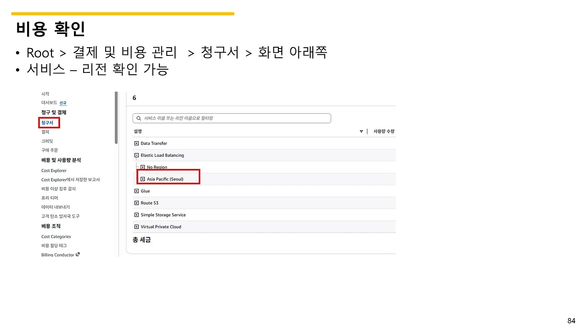Open the 프리 티어 page
The image size is (588, 330).
pos(50,198)
